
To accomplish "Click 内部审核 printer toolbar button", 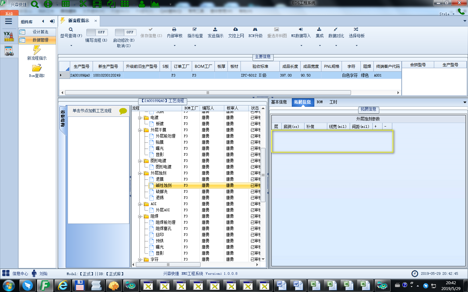I will 175,33.
